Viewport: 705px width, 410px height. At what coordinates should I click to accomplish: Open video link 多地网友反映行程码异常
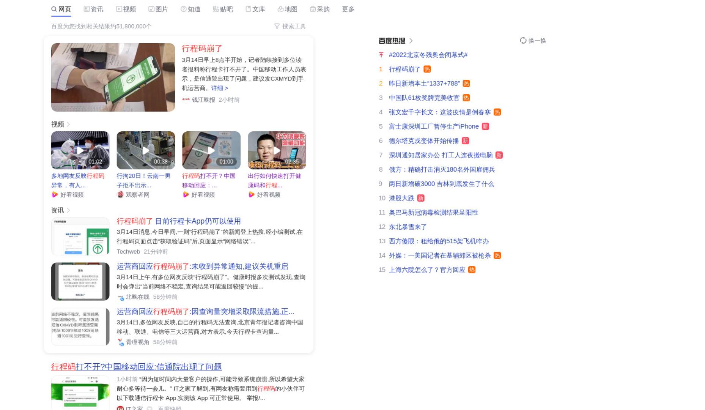click(78, 181)
